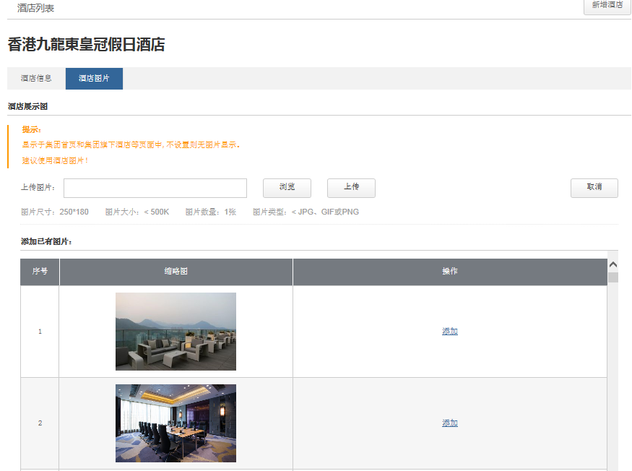The image size is (632, 471).
Task: Click the 新增酒店 button
Action: [607, 6]
